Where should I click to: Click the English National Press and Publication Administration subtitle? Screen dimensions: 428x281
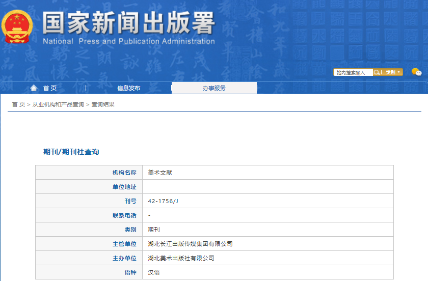(x=128, y=41)
